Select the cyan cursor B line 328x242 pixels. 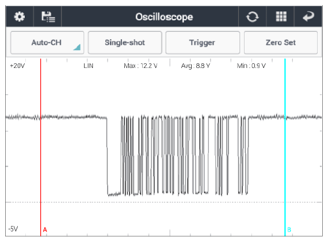(285, 148)
